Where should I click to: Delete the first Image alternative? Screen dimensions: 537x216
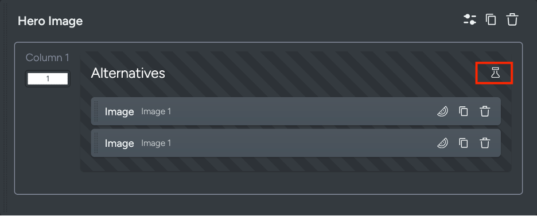(x=485, y=111)
